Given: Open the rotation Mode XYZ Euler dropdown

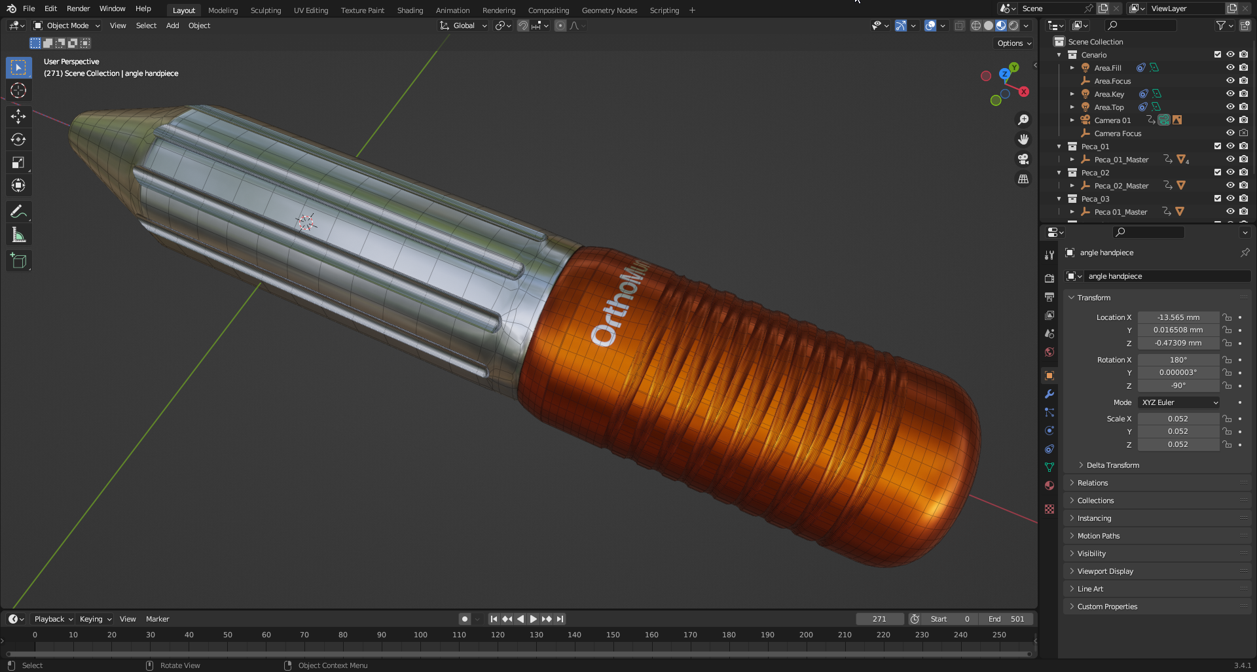Looking at the screenshot, I should pyautogui.click(x=1178, y=402).
